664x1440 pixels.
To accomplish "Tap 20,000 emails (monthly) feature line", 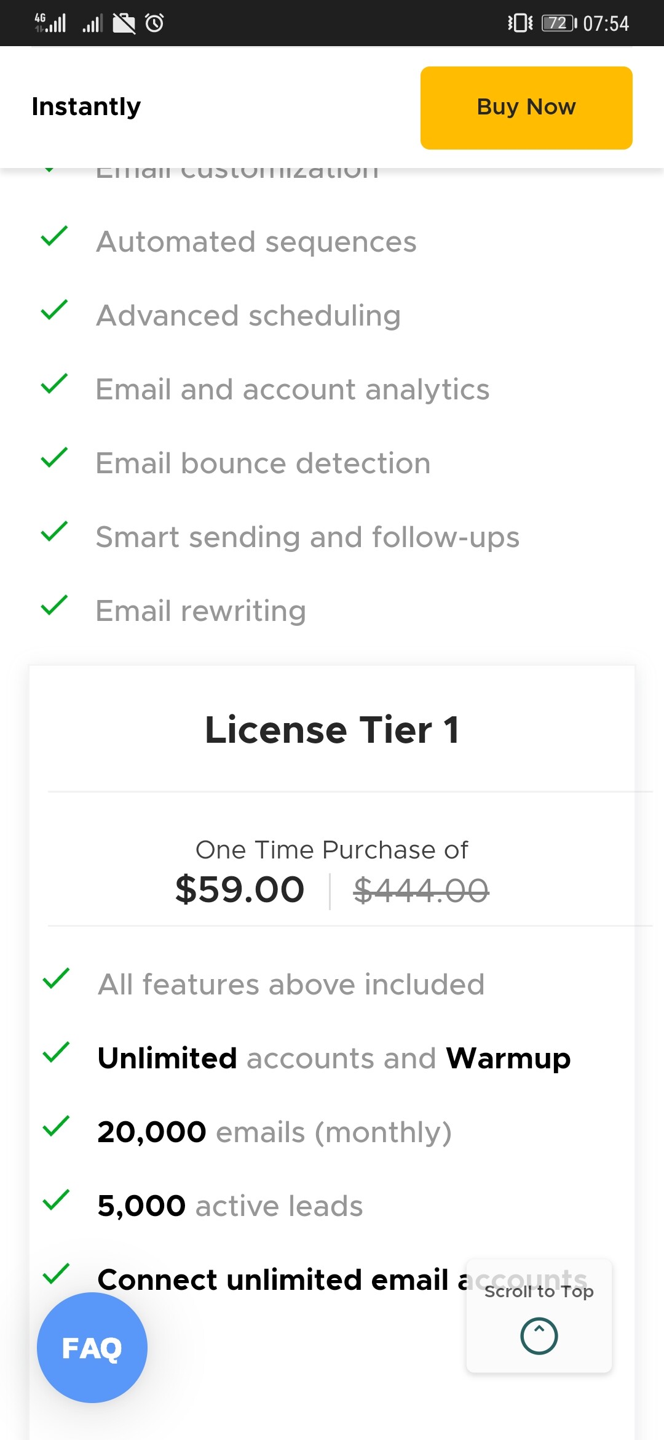I will pyautogui.click(x=275, y=1132).
